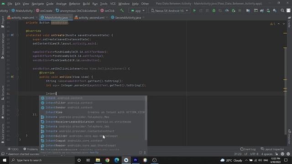292x164 pixels.
Task: Open the Favorites tool window
Action: pos(3,112)
